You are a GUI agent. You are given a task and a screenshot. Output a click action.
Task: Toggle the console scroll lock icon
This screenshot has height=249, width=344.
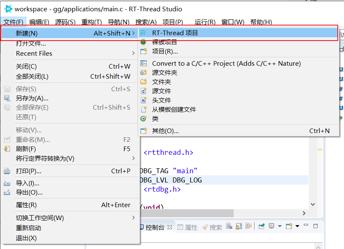[239, 226]
